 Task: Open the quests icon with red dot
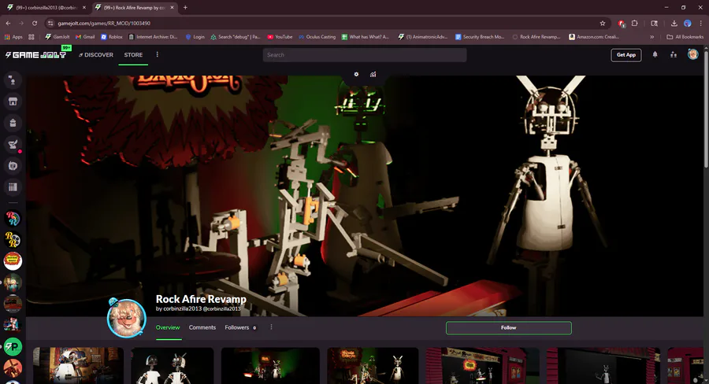[x=13, y=145]
